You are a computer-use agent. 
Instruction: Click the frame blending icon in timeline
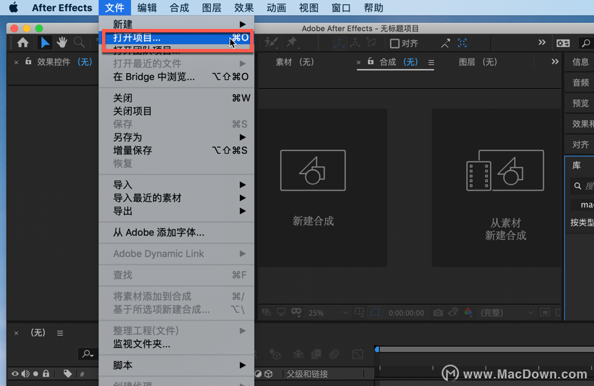tap(316, 354)
